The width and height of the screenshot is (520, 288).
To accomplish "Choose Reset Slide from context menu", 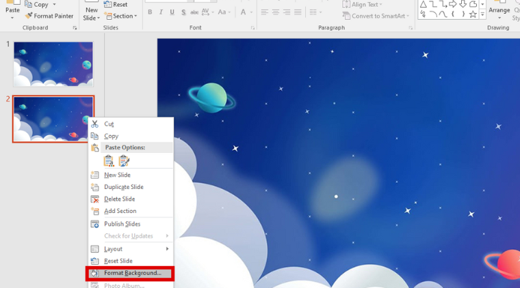I will coord(131,261).
